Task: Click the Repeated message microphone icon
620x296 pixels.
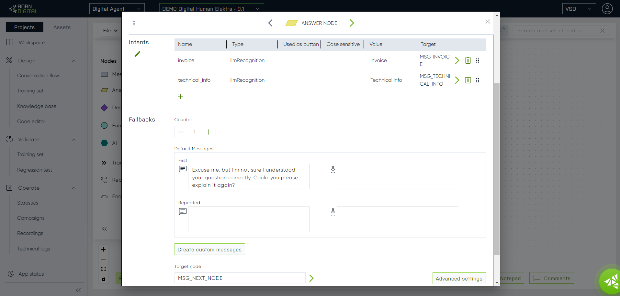Action: [x=333, y=212]
